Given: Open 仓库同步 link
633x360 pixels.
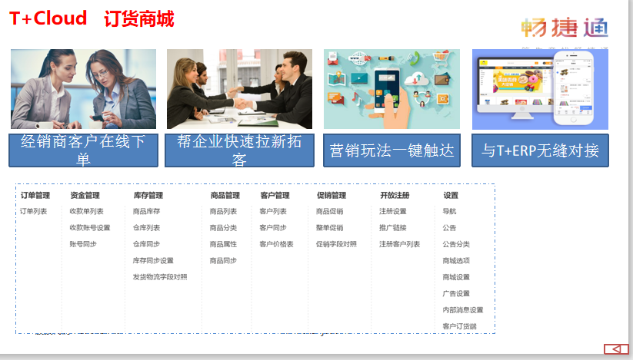Looking at the screenshot, I should [147, 244].
